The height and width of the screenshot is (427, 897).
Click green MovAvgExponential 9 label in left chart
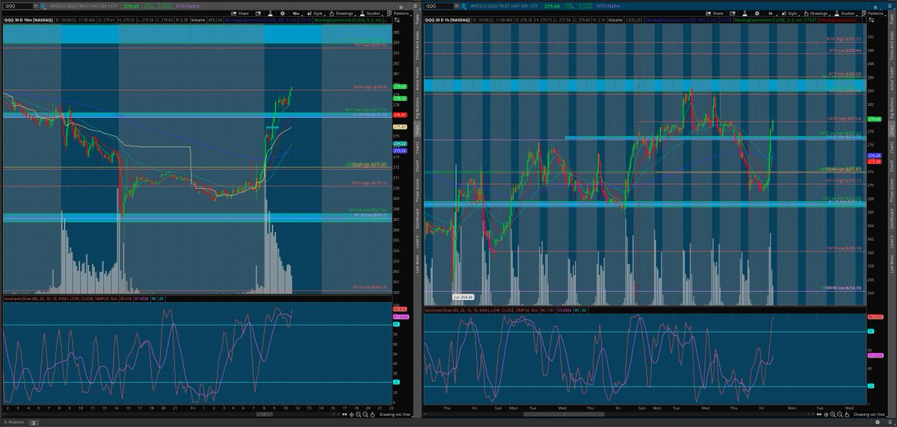click(348, 19)
